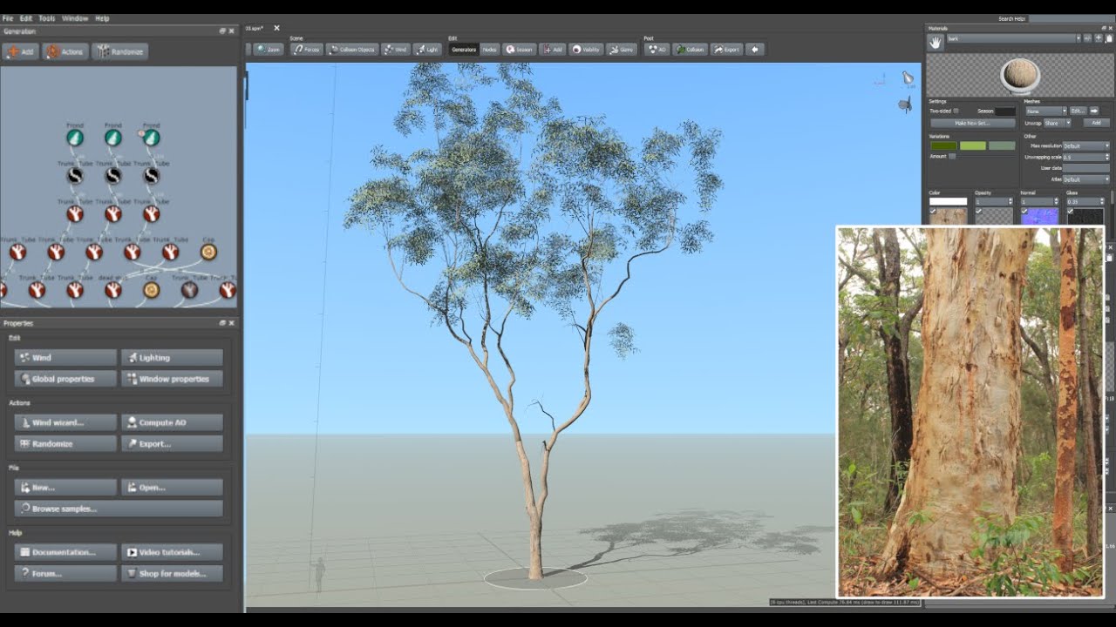
Task: Switch edit mode to Nodes
Action: point(490,50)
